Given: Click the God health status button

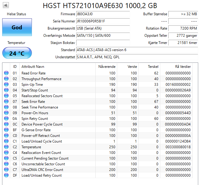Looking at the screenshot, I should tap(17, 27).
